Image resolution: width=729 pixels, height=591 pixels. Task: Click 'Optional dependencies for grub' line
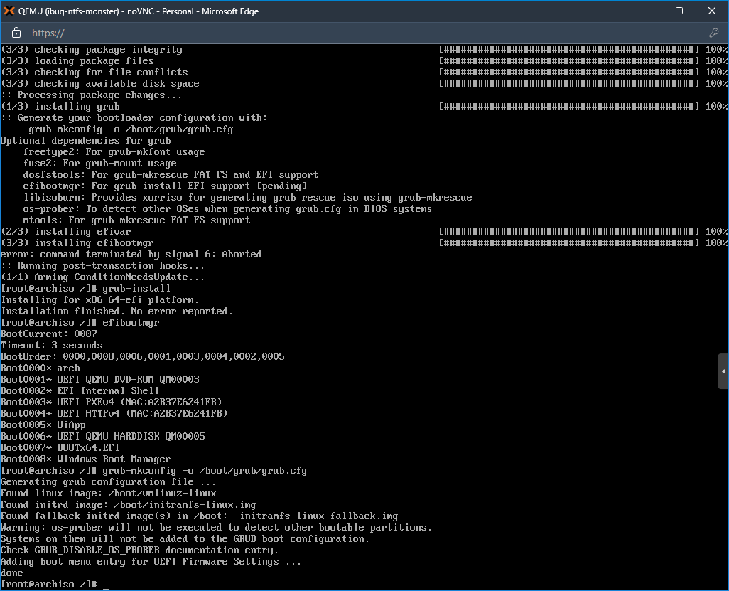(x=85, y=141)
